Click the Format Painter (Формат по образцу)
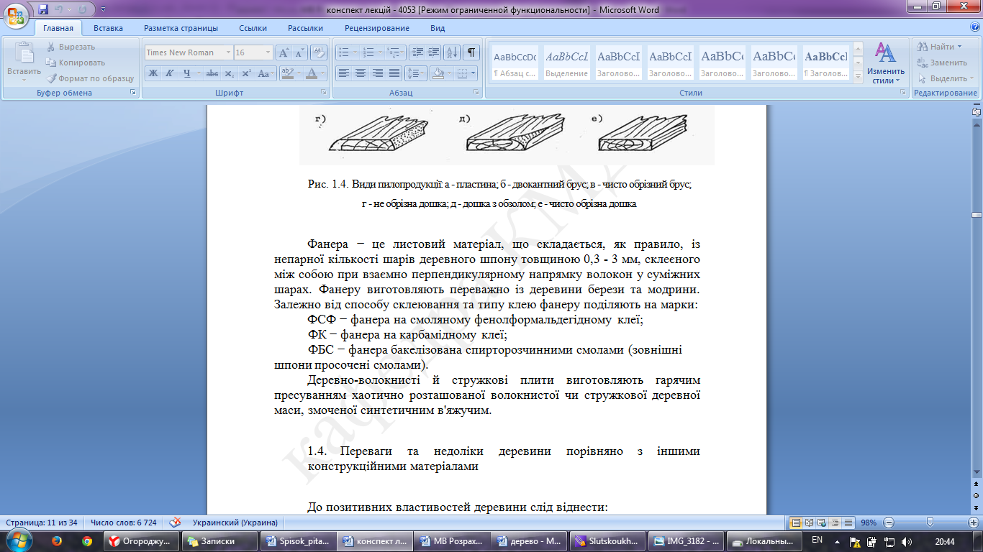The width and height of the screenshot is (983, 552). tap(90, 78)
